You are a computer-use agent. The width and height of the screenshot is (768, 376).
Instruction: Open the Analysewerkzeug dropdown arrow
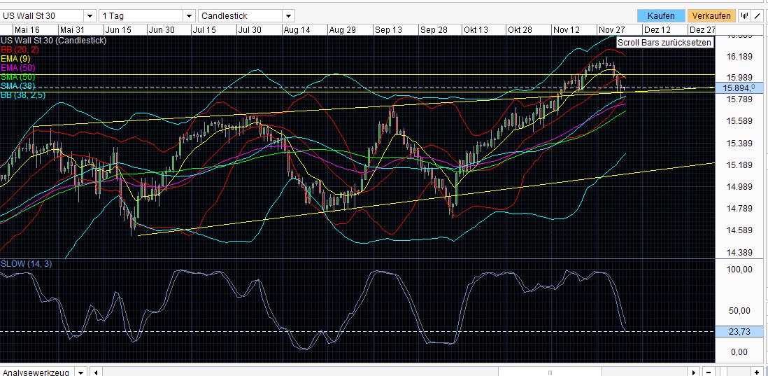pos(81,372)
